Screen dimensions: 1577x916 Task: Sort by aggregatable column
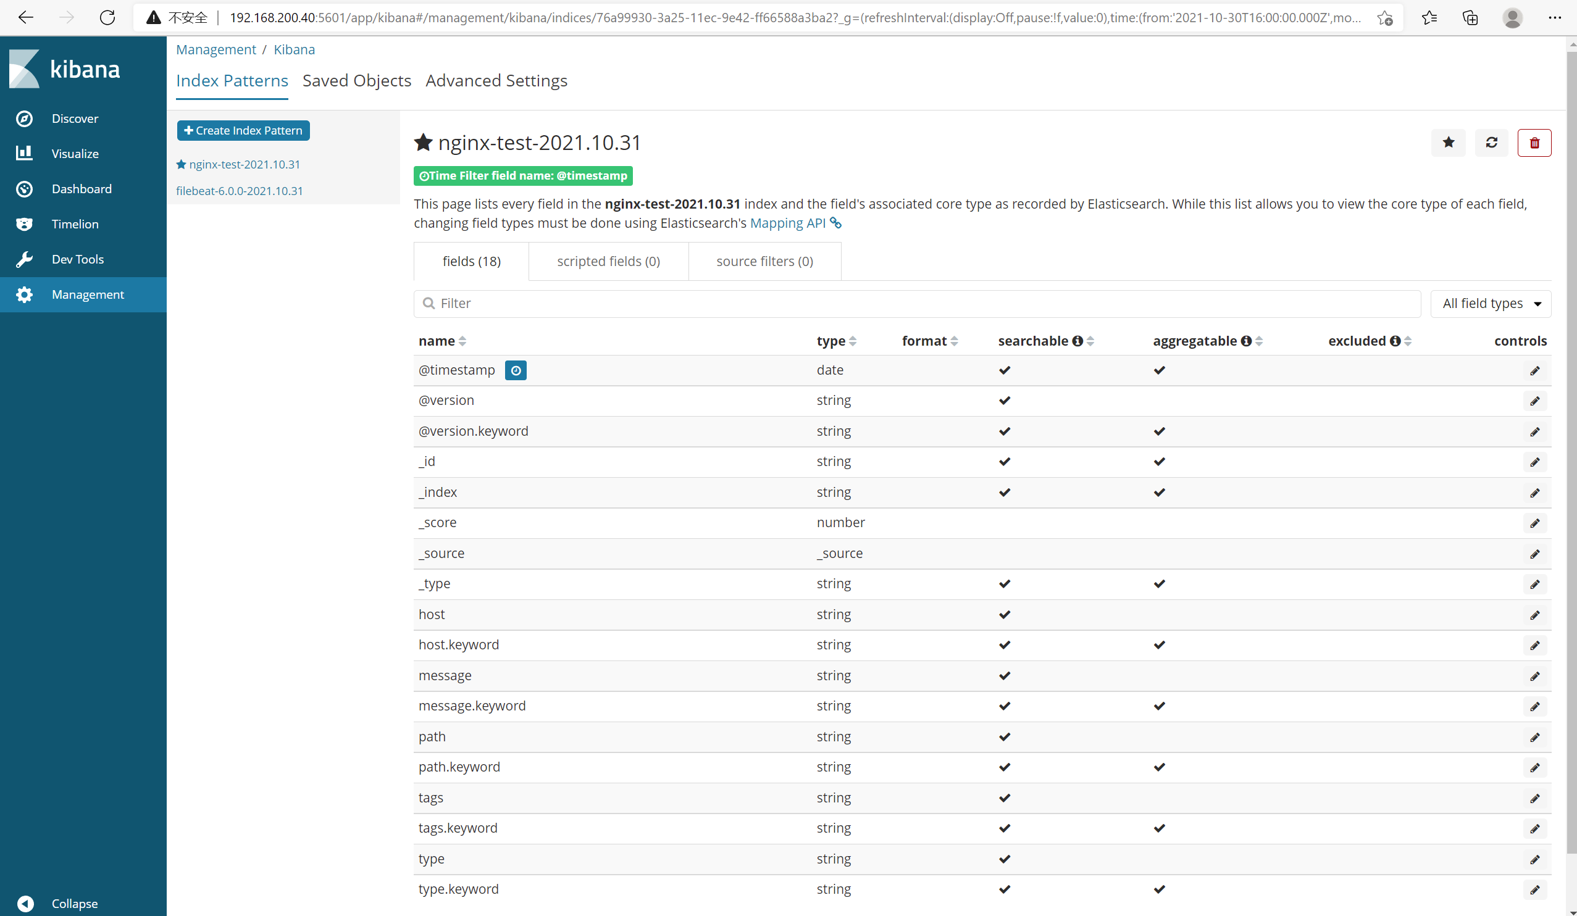[x=1259, y=341]
